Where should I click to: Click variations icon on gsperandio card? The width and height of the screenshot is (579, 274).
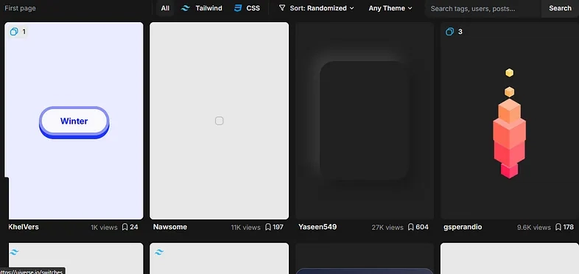coord(449,32)
